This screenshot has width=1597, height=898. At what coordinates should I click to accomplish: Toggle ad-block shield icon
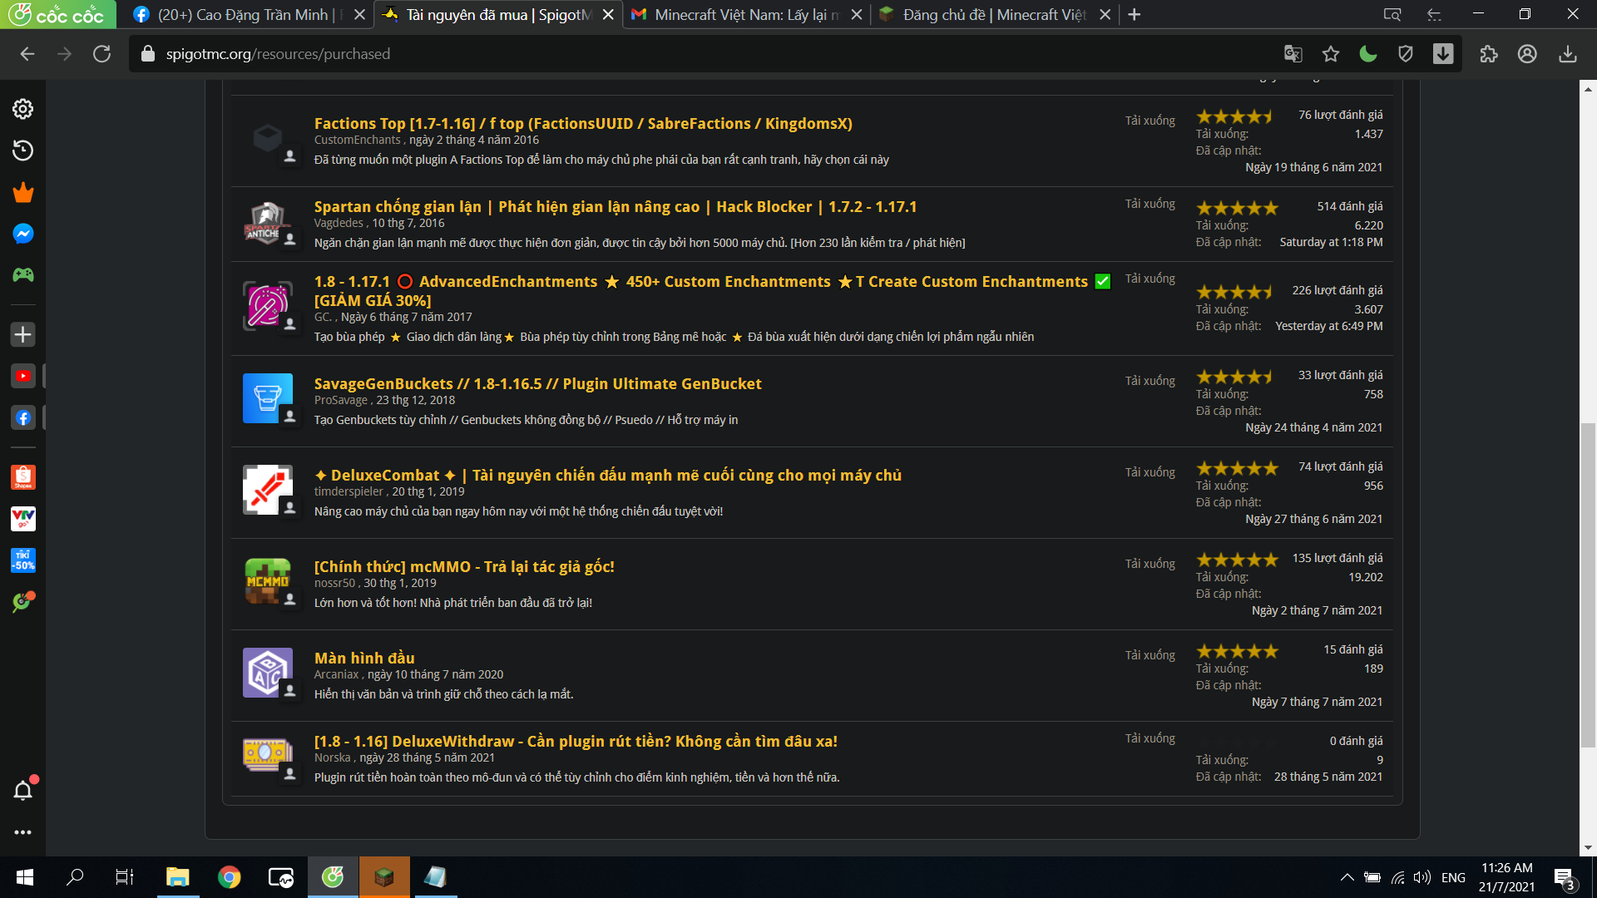click(1406, 54)
